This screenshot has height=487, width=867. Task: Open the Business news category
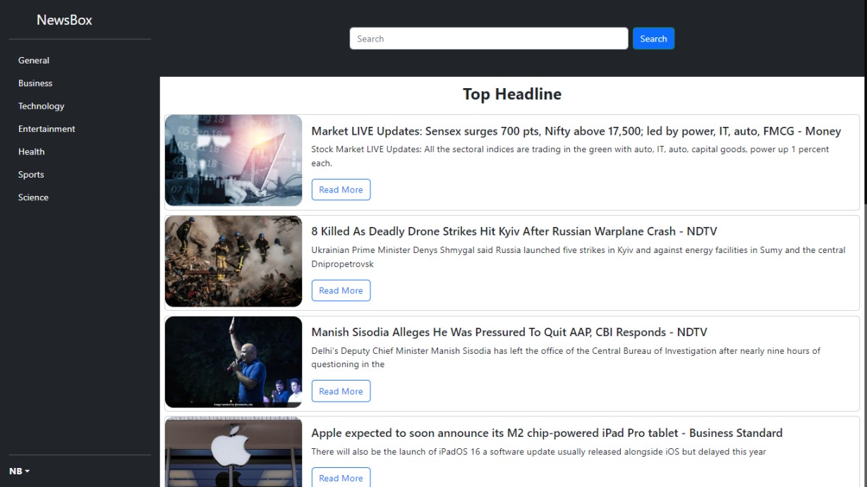[x=35, y=83]
